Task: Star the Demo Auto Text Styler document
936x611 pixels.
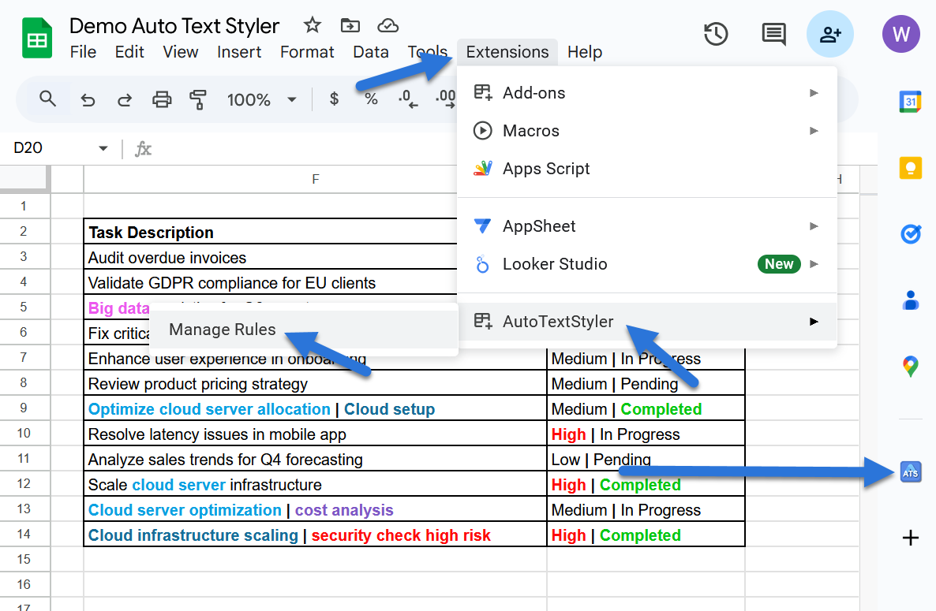Action: (x=313, y=25)
